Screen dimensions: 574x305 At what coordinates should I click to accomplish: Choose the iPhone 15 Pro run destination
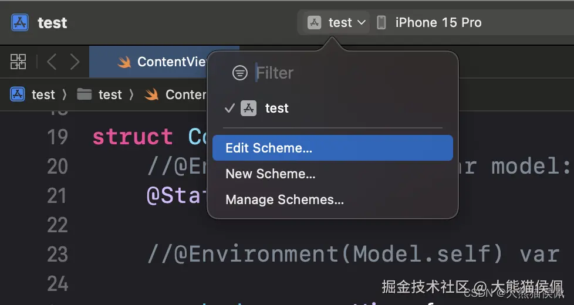pyautogui.click(x=438, y=23)
